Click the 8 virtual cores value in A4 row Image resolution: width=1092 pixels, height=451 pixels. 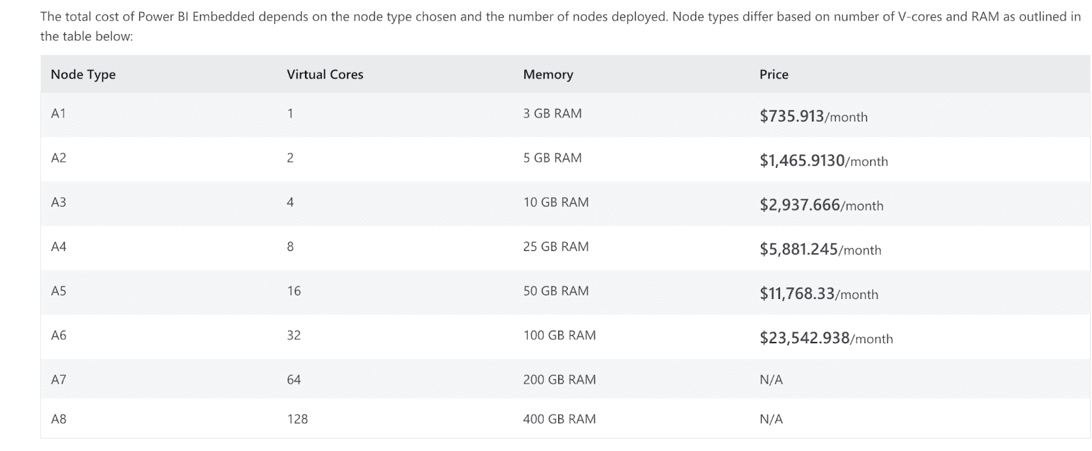290,246
